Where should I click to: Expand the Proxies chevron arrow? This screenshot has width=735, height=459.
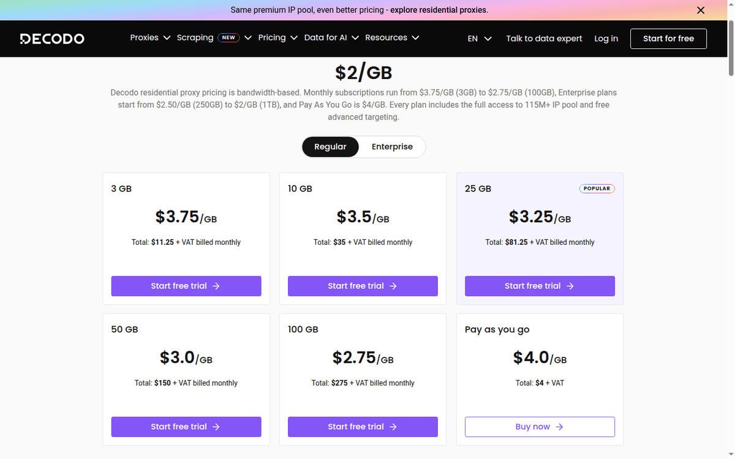point(167,38)
